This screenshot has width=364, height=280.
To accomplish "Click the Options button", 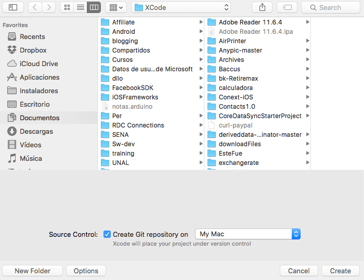I will coord(86,271).
